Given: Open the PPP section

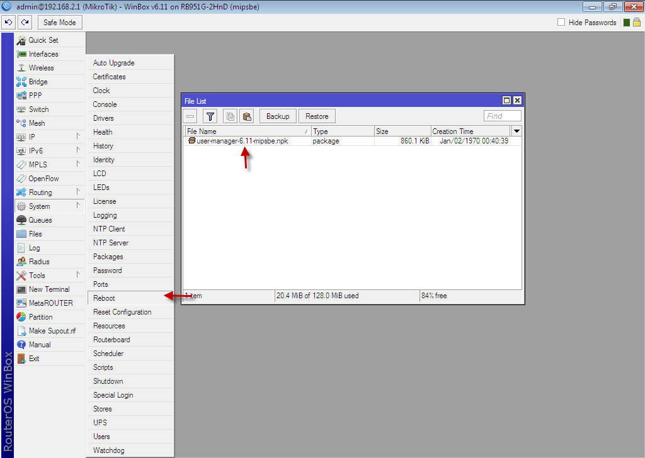Looking at the screenshot, I should [x=50, y=95].
